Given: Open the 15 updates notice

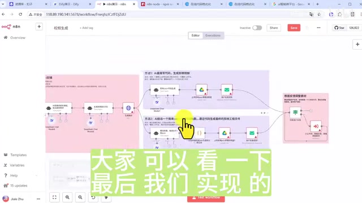Looking at the screenshot, I should click(x=16, y=186).
